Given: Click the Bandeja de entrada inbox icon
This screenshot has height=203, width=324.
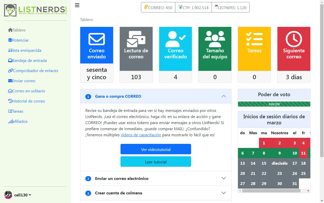Looking at the screenshot, I should (x=10, y=60).
